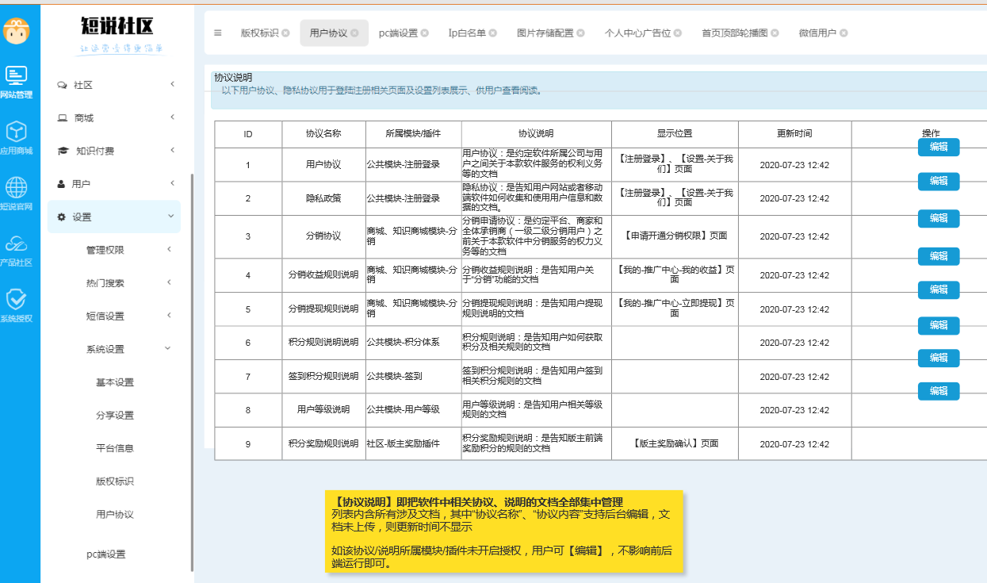Viewport: 987px width, 583px height.
Task: Open the 产品社区 cloud icon
Action: point(17,244)
